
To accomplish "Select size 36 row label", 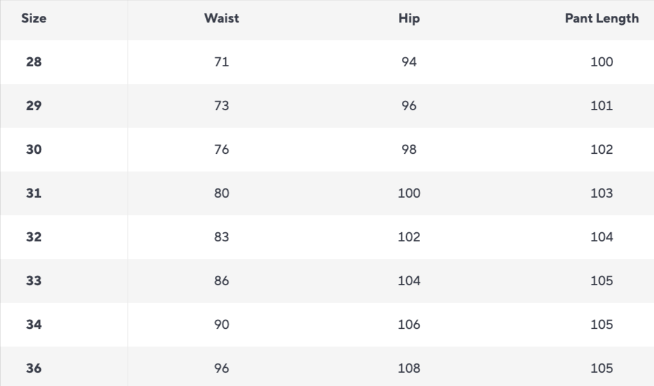I will [x=33, y=368].
